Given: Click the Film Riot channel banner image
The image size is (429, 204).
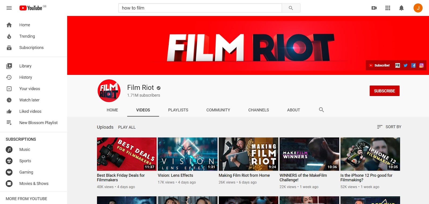Looking at the screenshot, I should 248,45.
